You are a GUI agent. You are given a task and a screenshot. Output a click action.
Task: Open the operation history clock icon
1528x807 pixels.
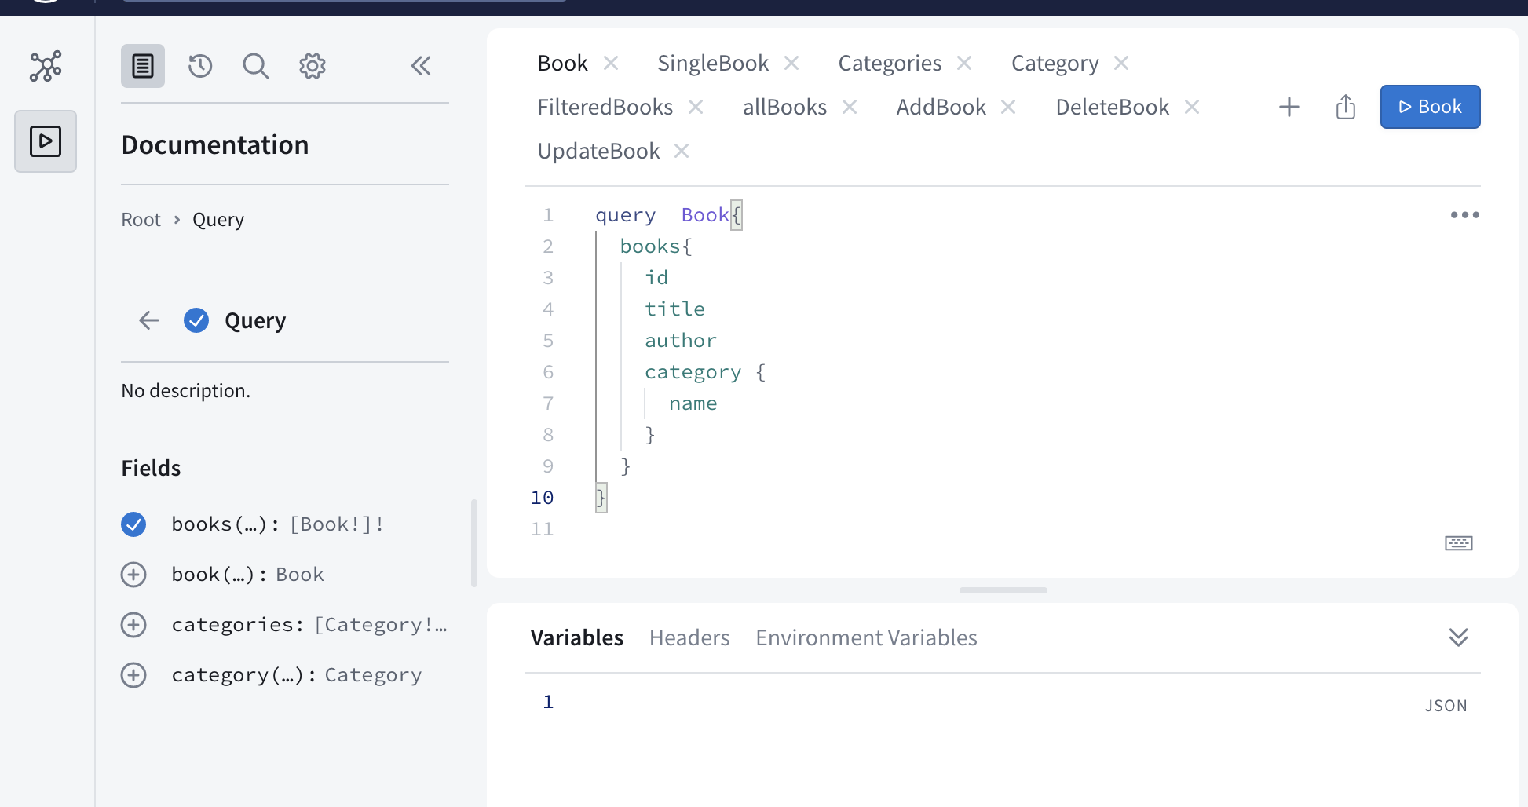pyautogui.click(x=200, y=66)
